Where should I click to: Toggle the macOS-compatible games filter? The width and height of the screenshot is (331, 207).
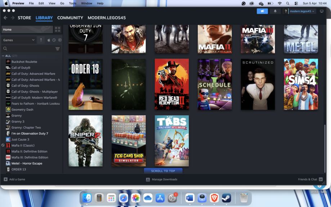[x=49, y=40]
